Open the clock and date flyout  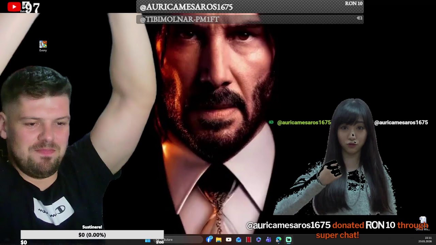425,240
